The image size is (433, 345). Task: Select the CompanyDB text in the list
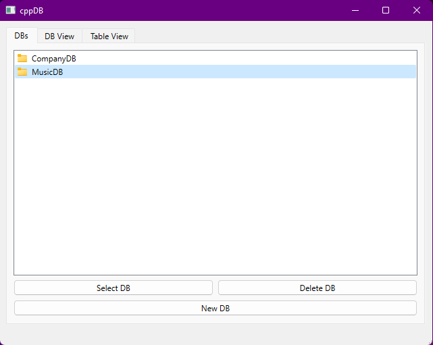[54, 59]
